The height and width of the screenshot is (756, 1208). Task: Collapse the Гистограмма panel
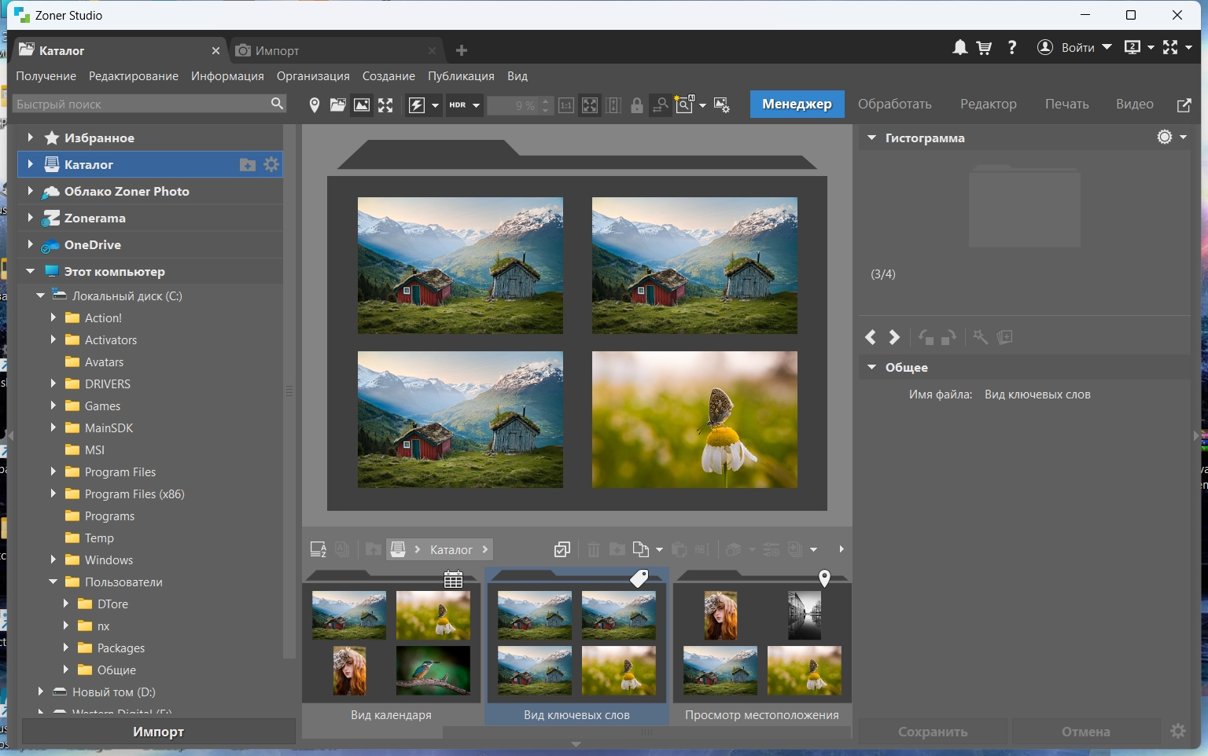coord(871,138)
